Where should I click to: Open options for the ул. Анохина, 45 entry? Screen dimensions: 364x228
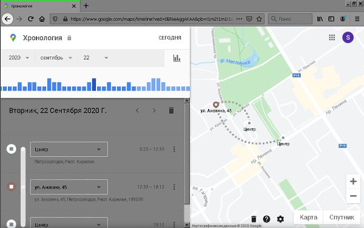click(174, 187)
